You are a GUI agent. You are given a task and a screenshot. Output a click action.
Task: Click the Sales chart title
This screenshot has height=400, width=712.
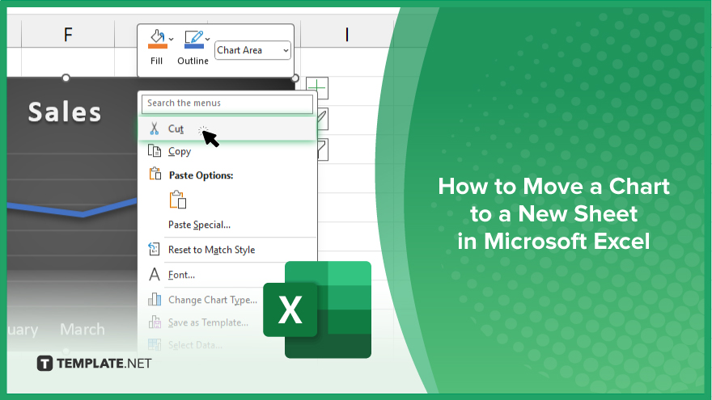tap(65, 112)
